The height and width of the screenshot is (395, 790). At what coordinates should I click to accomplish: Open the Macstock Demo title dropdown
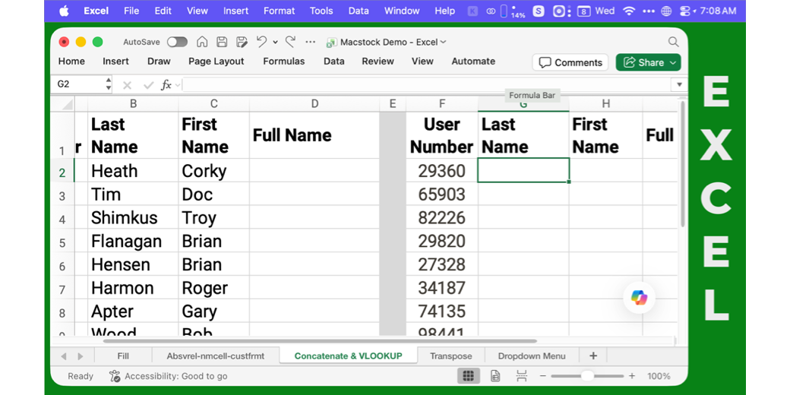pos(443,43)
